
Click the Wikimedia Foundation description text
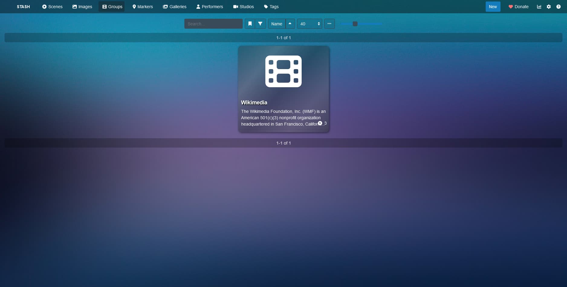283,118
